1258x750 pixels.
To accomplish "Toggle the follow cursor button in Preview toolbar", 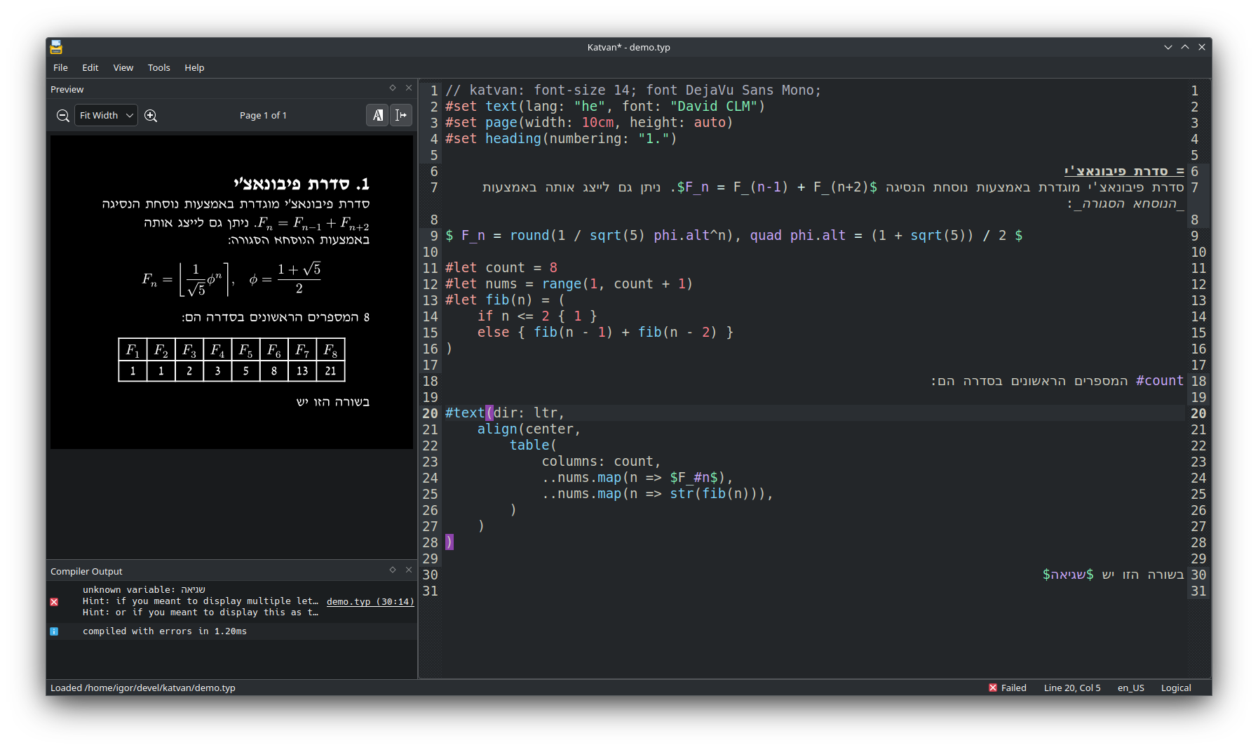I will click(401, 115).
